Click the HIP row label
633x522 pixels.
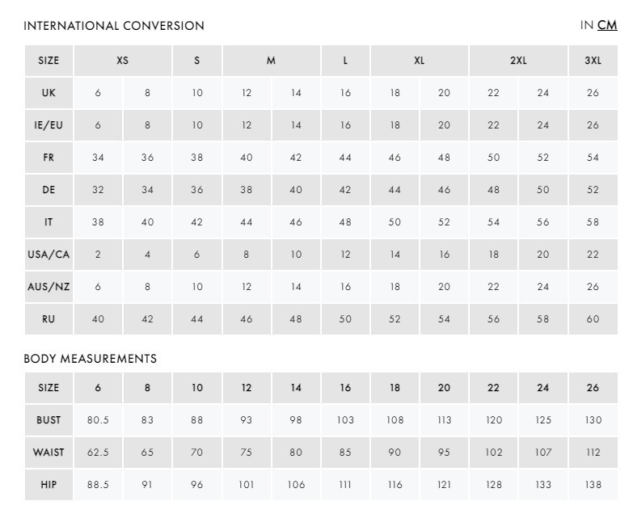pos(49,485)
